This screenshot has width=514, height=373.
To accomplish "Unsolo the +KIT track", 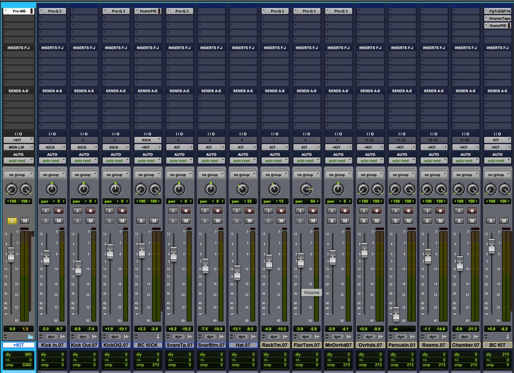I will 12,220.
